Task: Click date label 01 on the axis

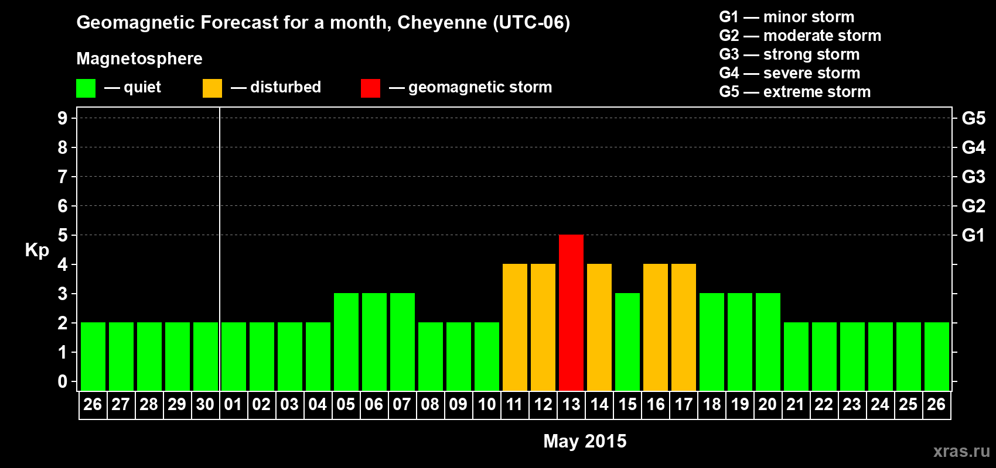Action: (x=234, y=405)
